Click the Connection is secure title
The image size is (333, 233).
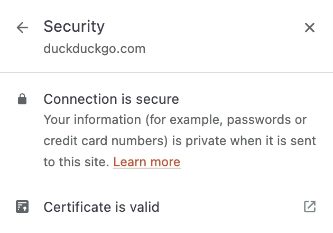pyautogui.click(x=111, y=99)
